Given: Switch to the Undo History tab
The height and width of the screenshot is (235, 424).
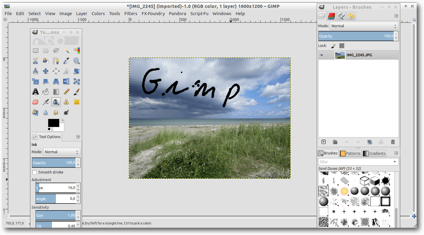Looking at the screenshot, I should pyautogui.click(x=351, y=16).
